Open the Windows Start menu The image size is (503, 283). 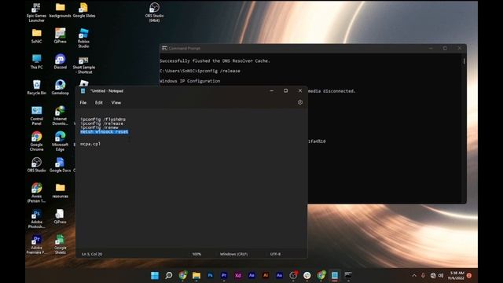[x=155, y=275]
